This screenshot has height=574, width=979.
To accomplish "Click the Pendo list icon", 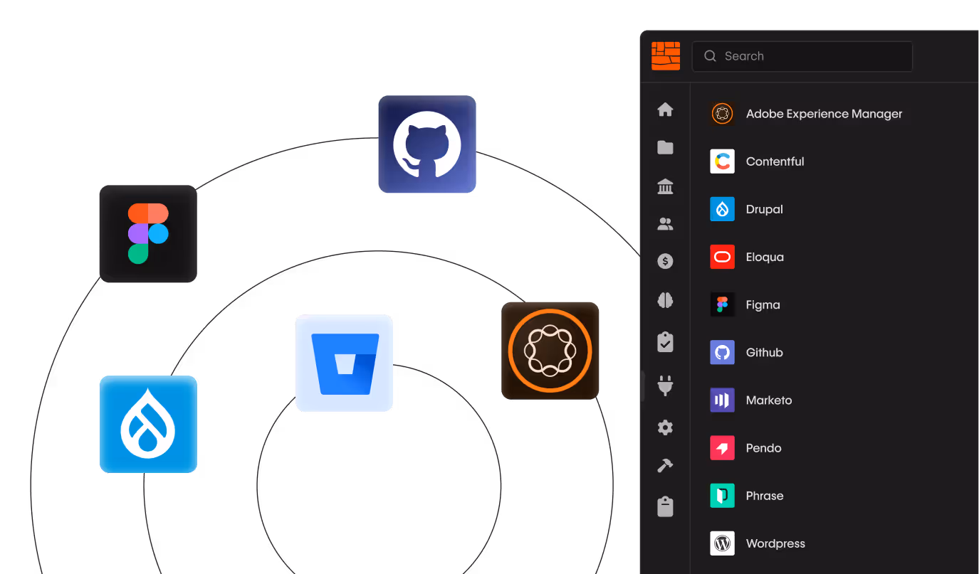I will click(x=722, y=448).
